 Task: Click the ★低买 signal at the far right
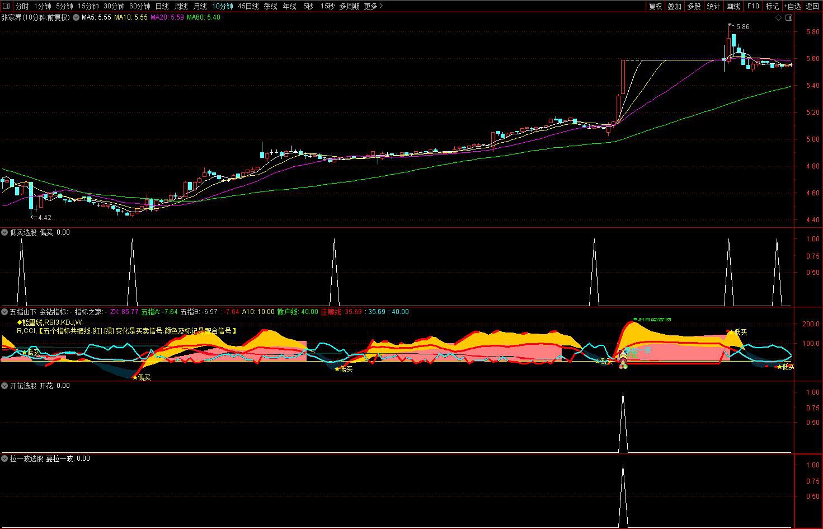coord(786,367)
